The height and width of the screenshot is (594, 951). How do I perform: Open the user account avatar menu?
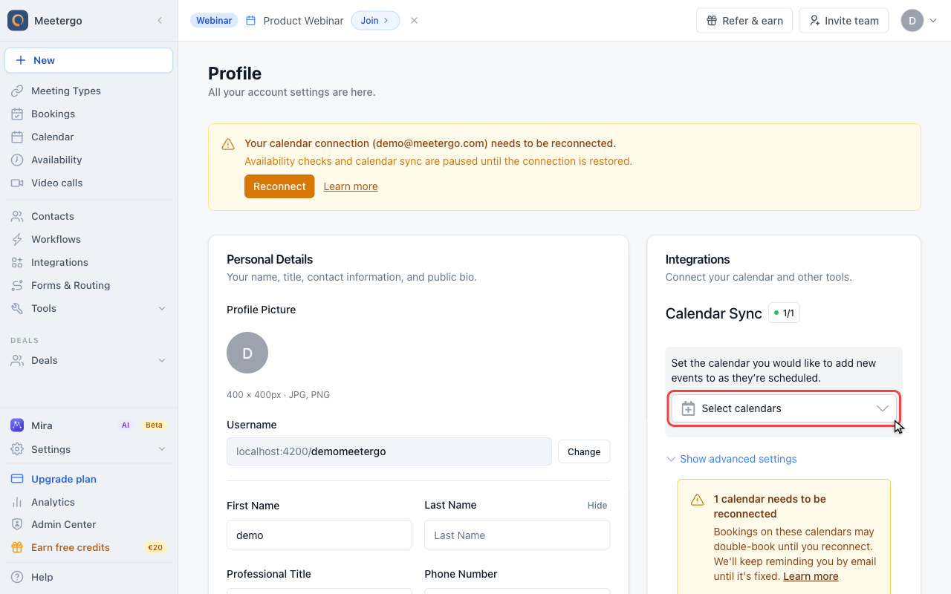coord(920,21)
